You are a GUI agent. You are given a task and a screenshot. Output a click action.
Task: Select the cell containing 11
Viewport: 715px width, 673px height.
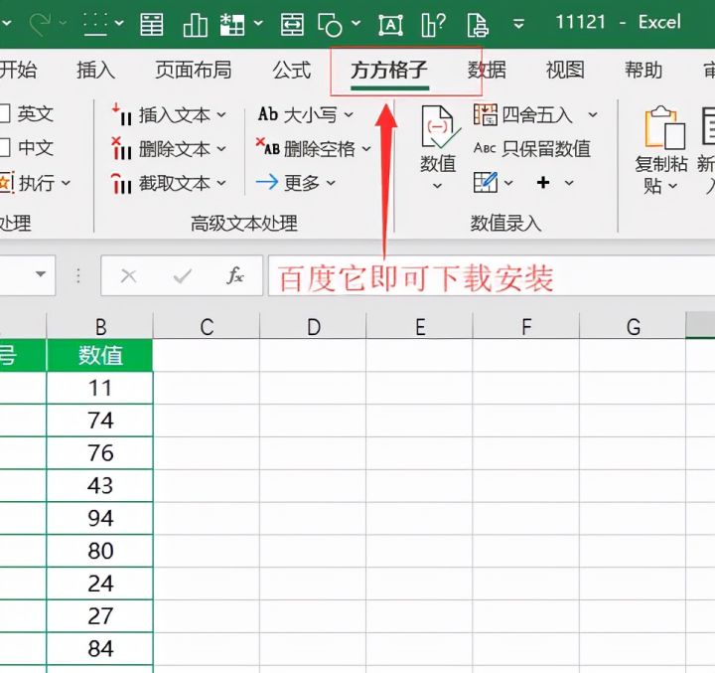100,388
